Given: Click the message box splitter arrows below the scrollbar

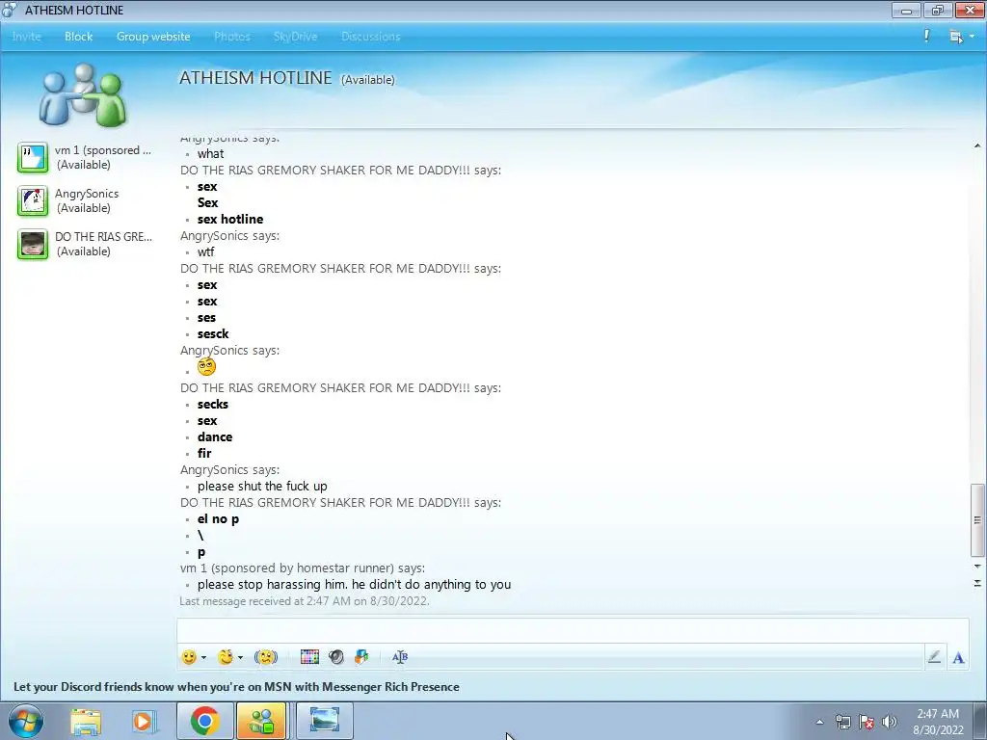Looking at the screenshot, I should (x=977, y=583).
